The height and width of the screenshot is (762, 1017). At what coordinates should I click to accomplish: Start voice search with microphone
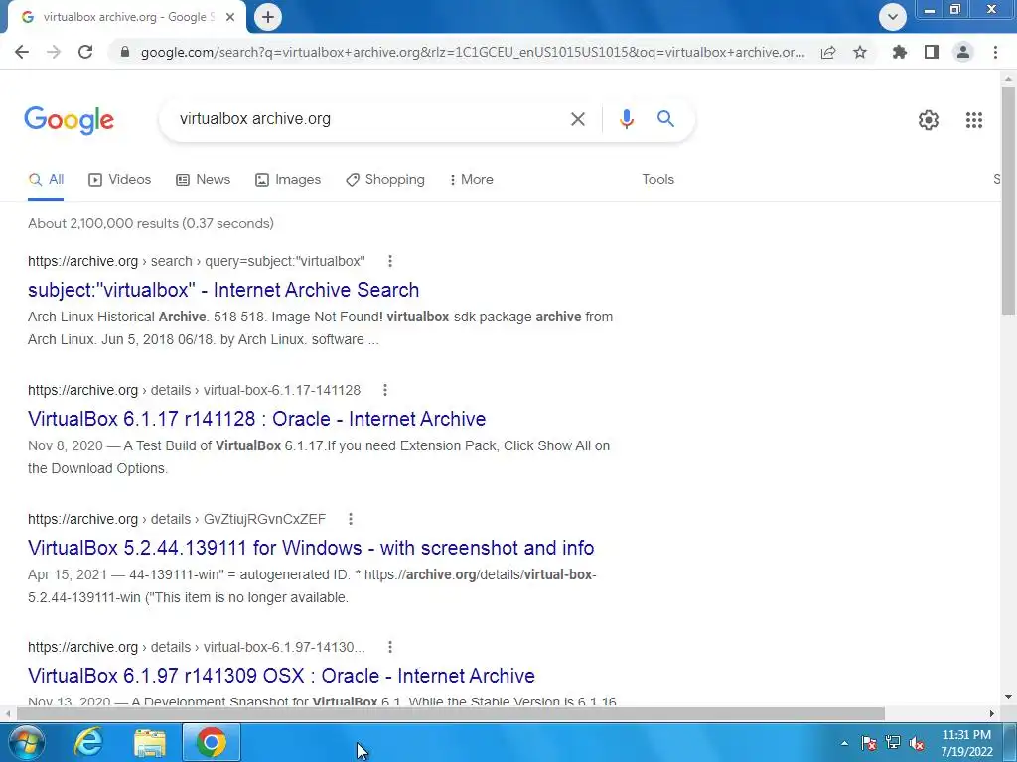[x=626, y=119]
